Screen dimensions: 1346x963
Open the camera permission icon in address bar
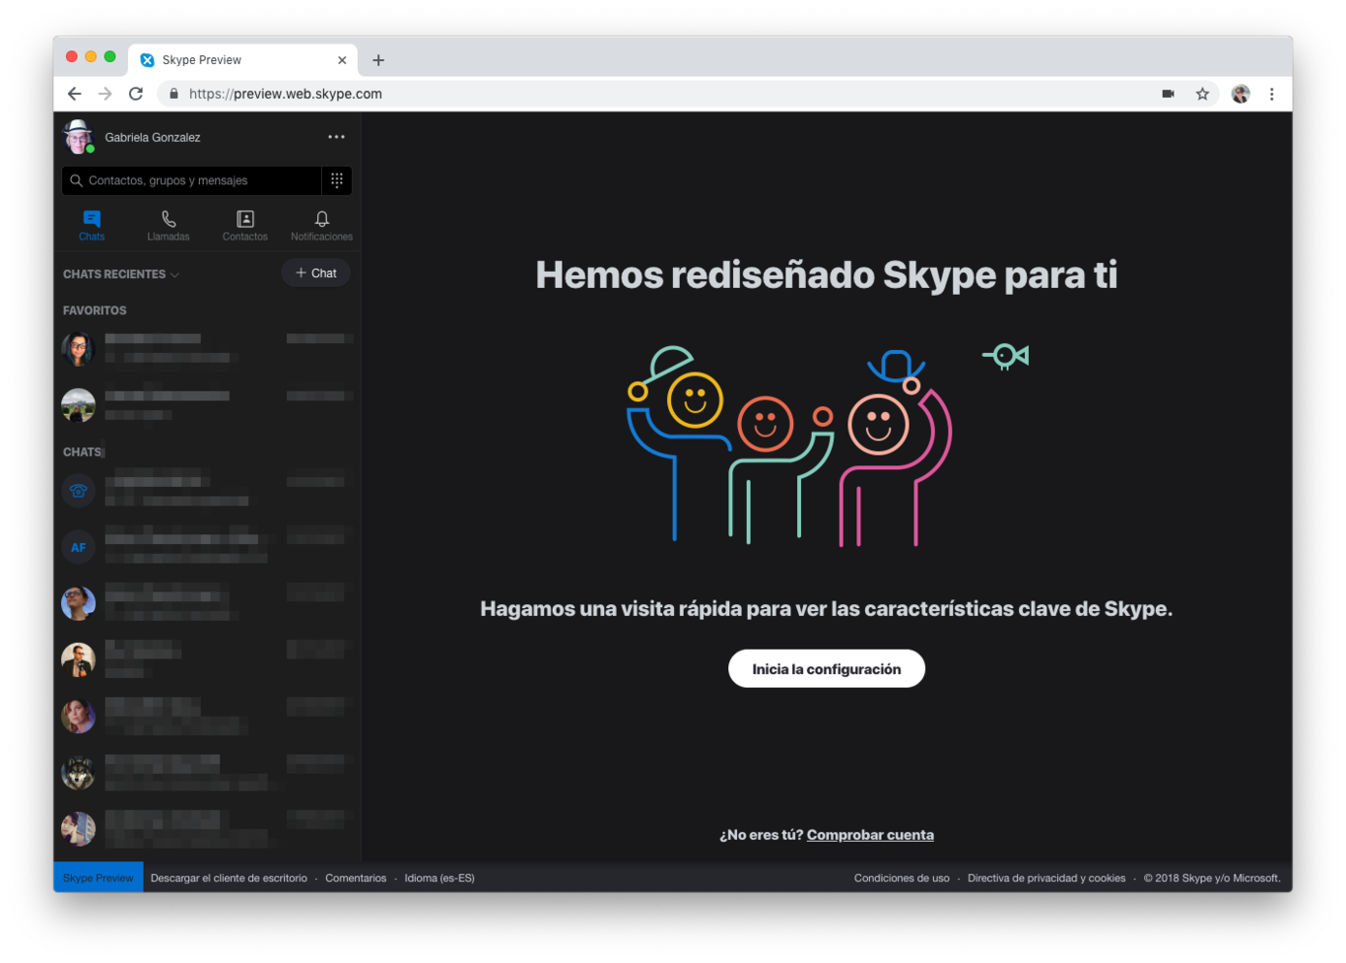point(1168,94)
